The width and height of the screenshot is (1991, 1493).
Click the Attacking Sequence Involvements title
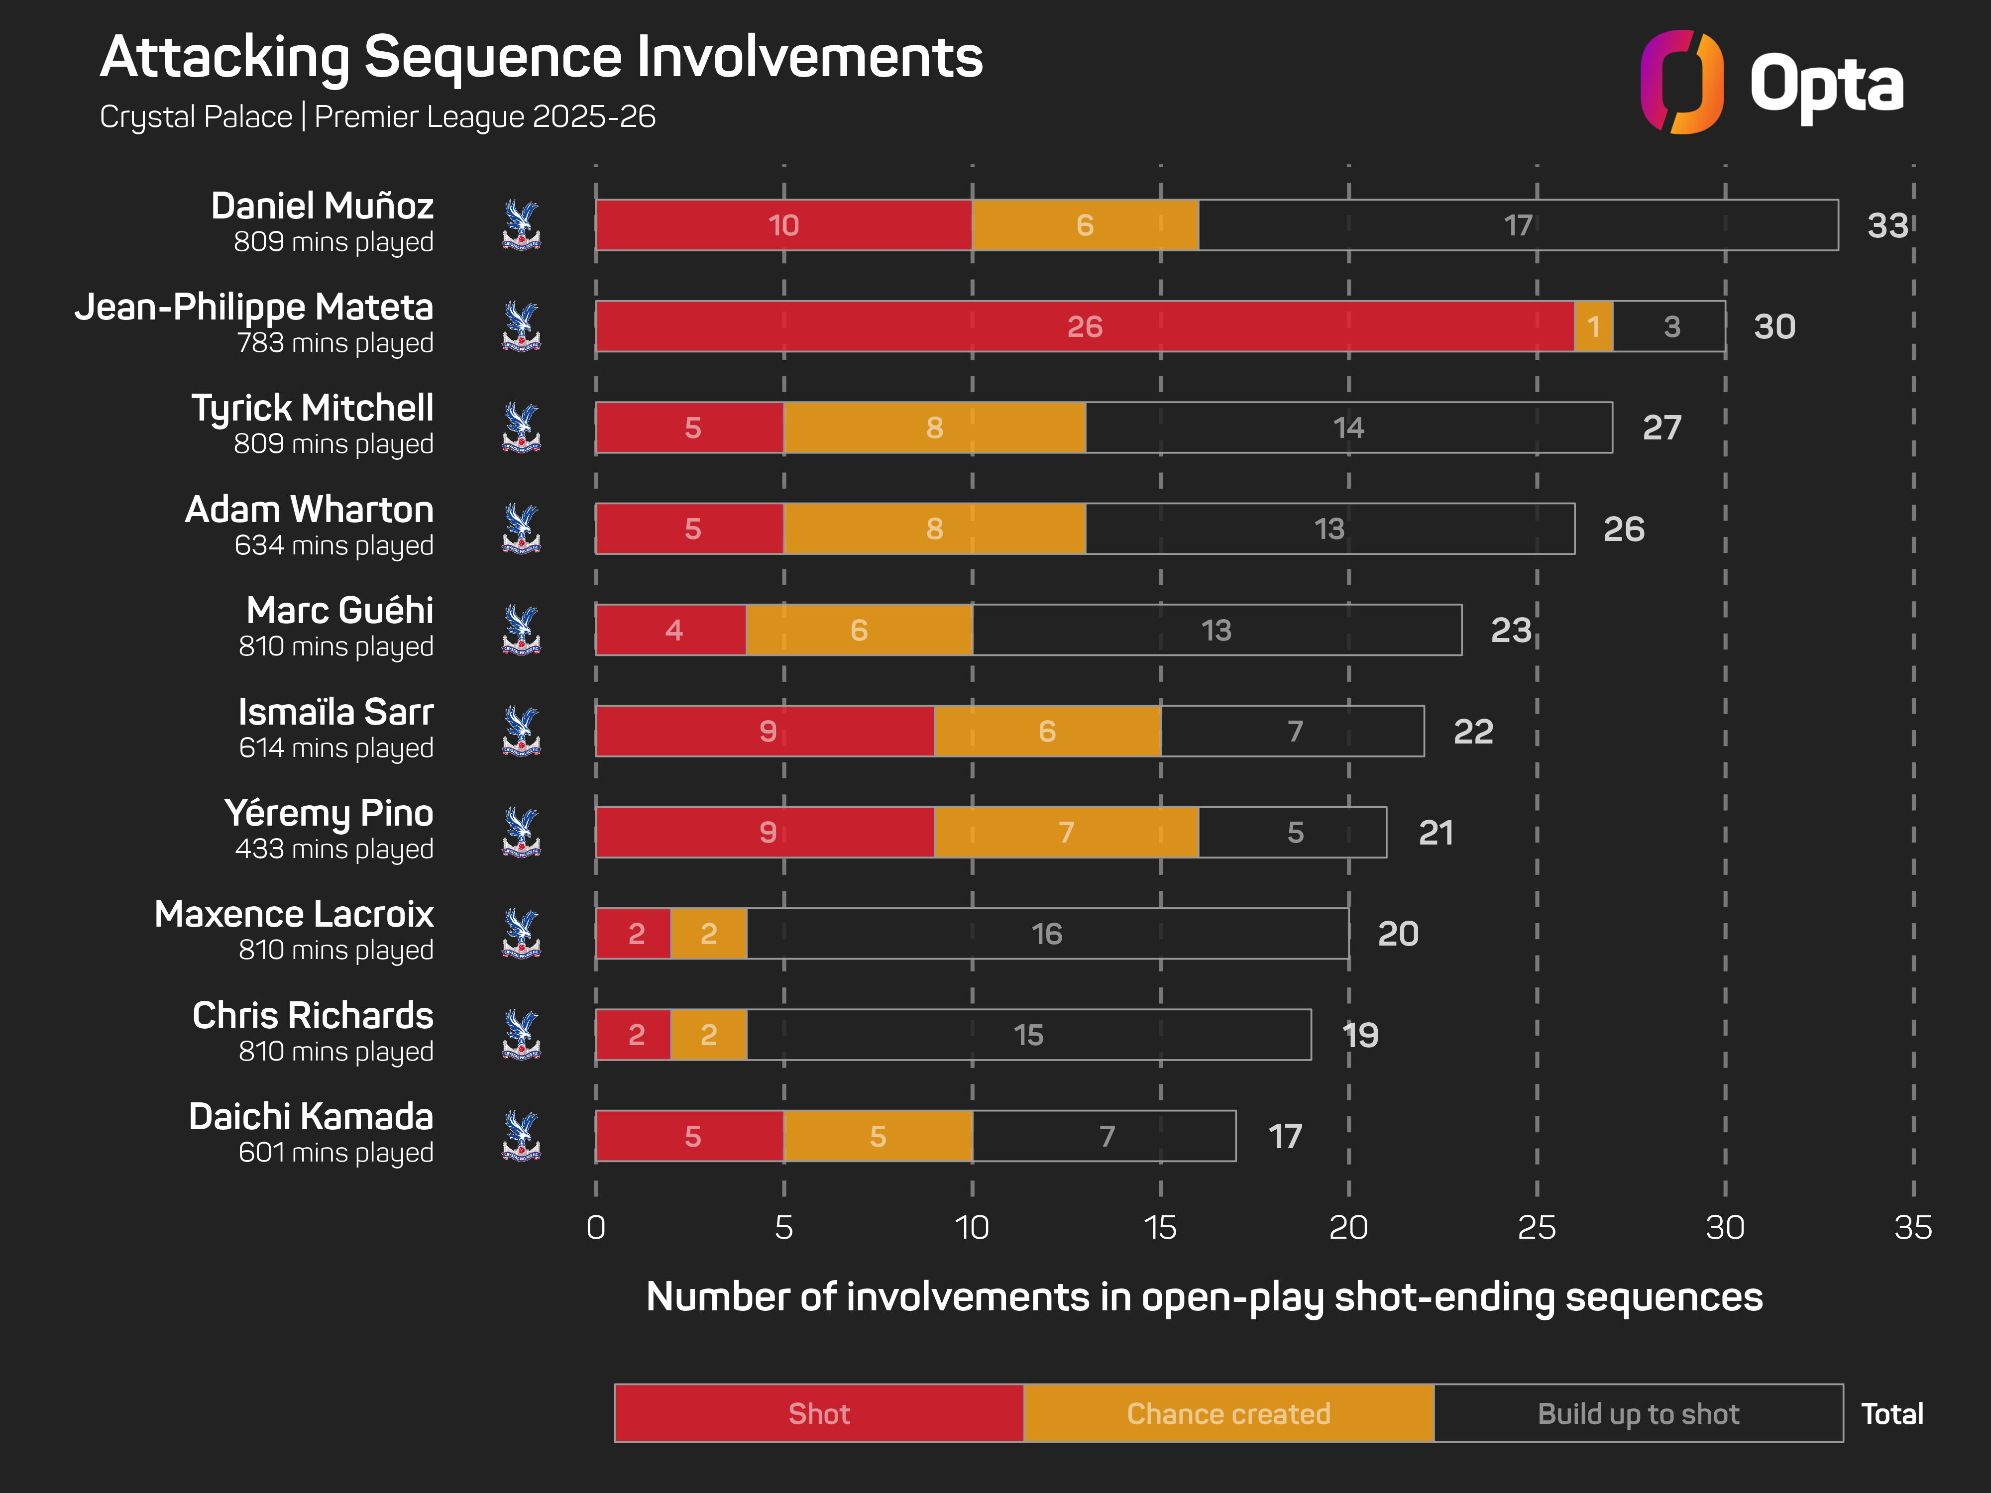(541, 58)
